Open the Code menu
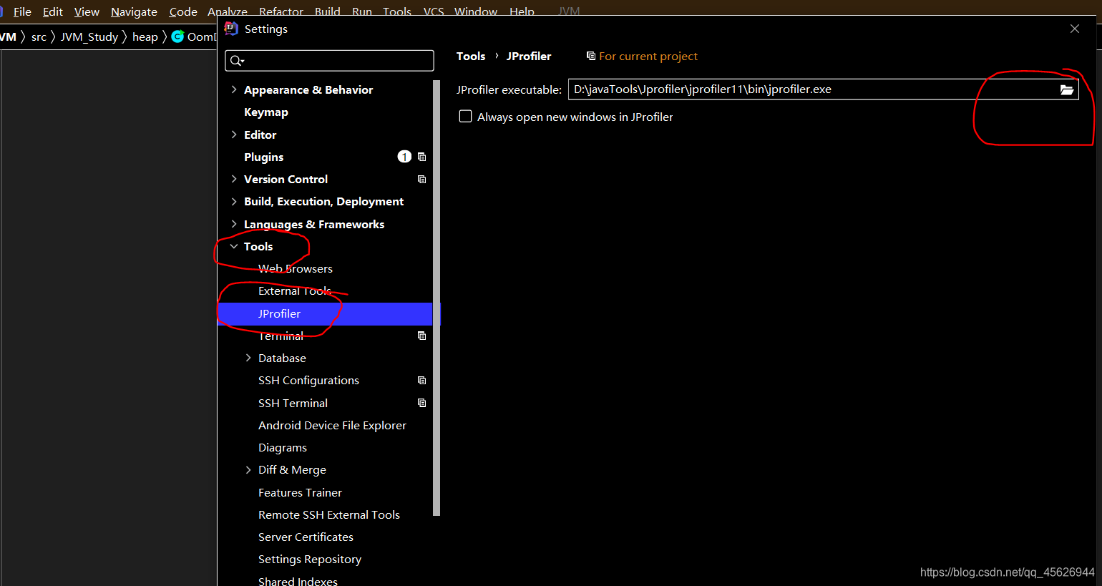The image size is (1102, 586). (x=183, y=11)
